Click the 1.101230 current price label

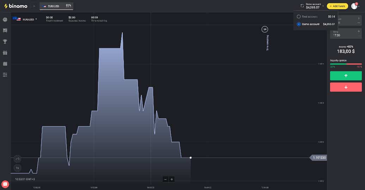tap(318, 158)
